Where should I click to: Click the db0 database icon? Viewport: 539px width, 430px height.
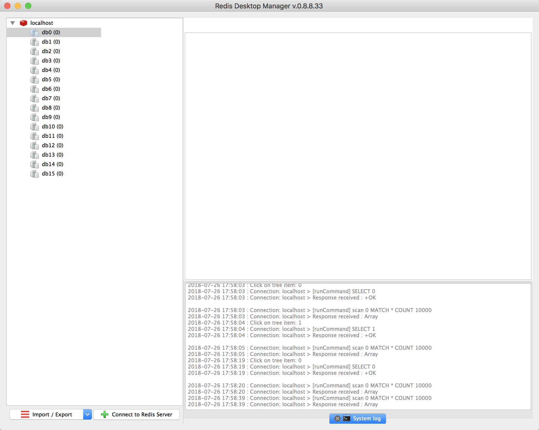(35, 32)
